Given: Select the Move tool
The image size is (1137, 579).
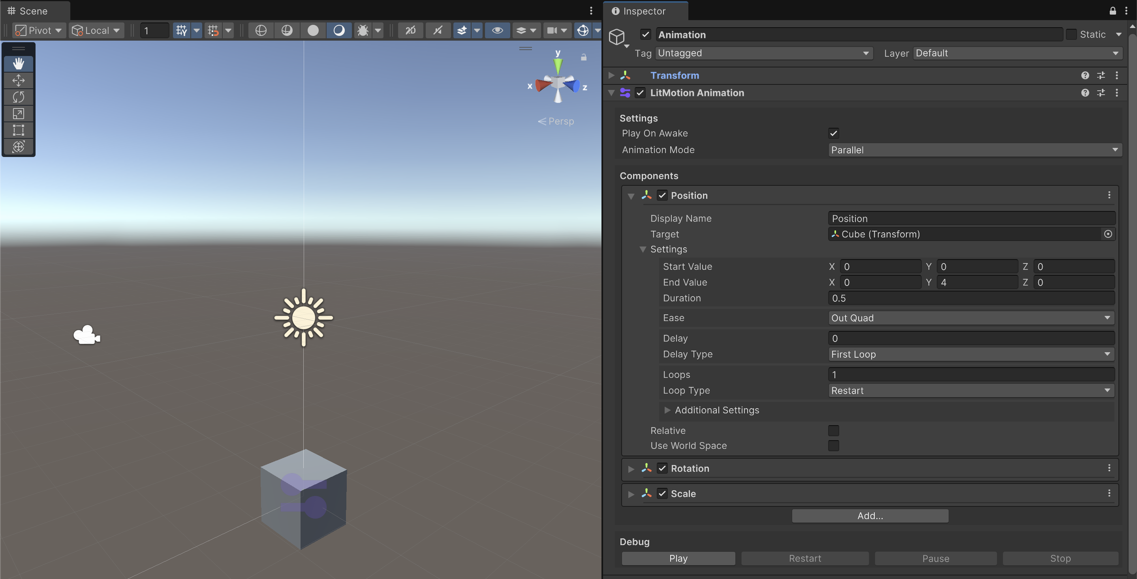Looking at the screenshot, I should 19,80.
